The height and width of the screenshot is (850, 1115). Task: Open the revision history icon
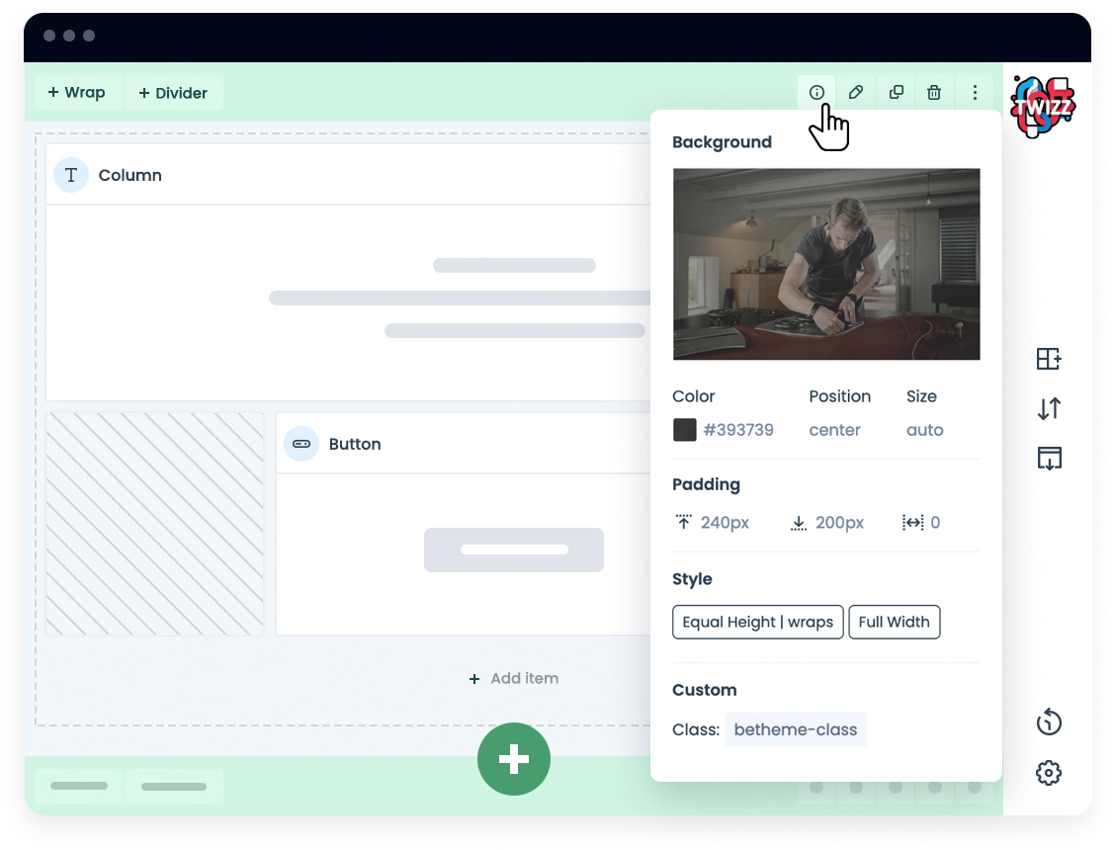[x=1049, y=722]
